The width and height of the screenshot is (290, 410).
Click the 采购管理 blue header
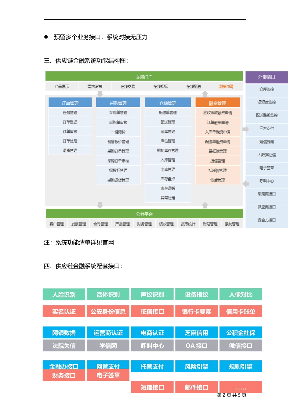(x=118, y=103)
